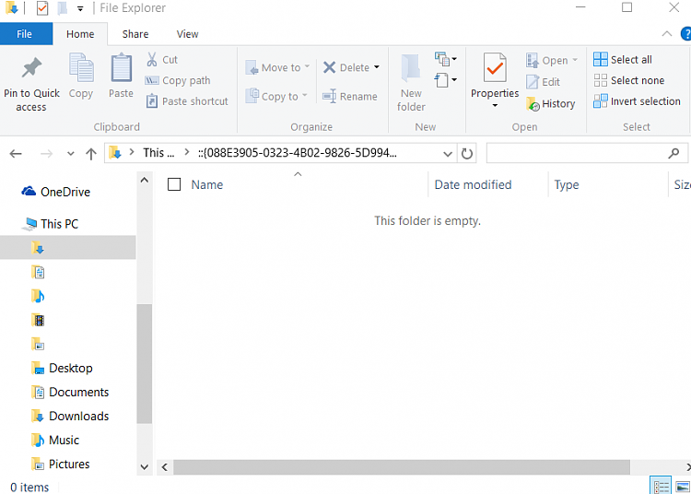Click the Rename button
The height and width of the screenshot is (494, 691).
pyautogui.click(x=350, y=96)
